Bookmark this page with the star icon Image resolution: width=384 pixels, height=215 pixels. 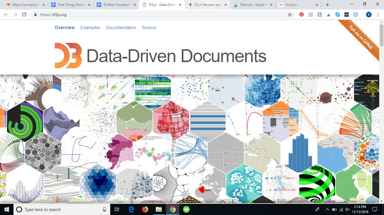click(290, 15)
